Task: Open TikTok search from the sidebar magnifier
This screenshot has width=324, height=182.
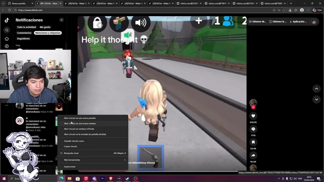Action: point(7,30)
